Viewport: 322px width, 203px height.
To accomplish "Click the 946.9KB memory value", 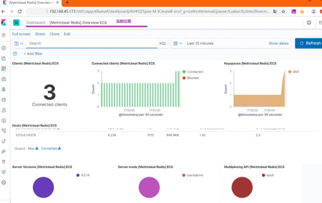I will coord(172,135).
